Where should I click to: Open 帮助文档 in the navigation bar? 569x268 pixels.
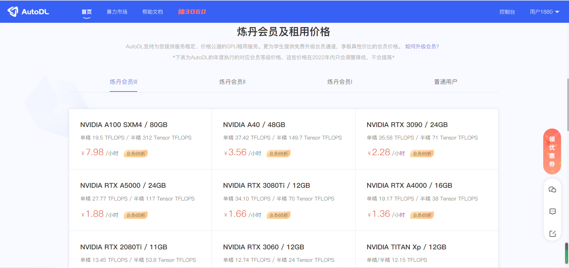pos(153,12)
